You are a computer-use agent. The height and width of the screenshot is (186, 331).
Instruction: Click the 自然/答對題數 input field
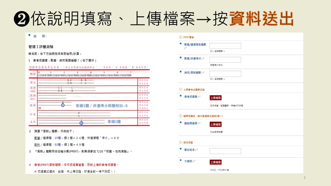click(x=225, y=74)
